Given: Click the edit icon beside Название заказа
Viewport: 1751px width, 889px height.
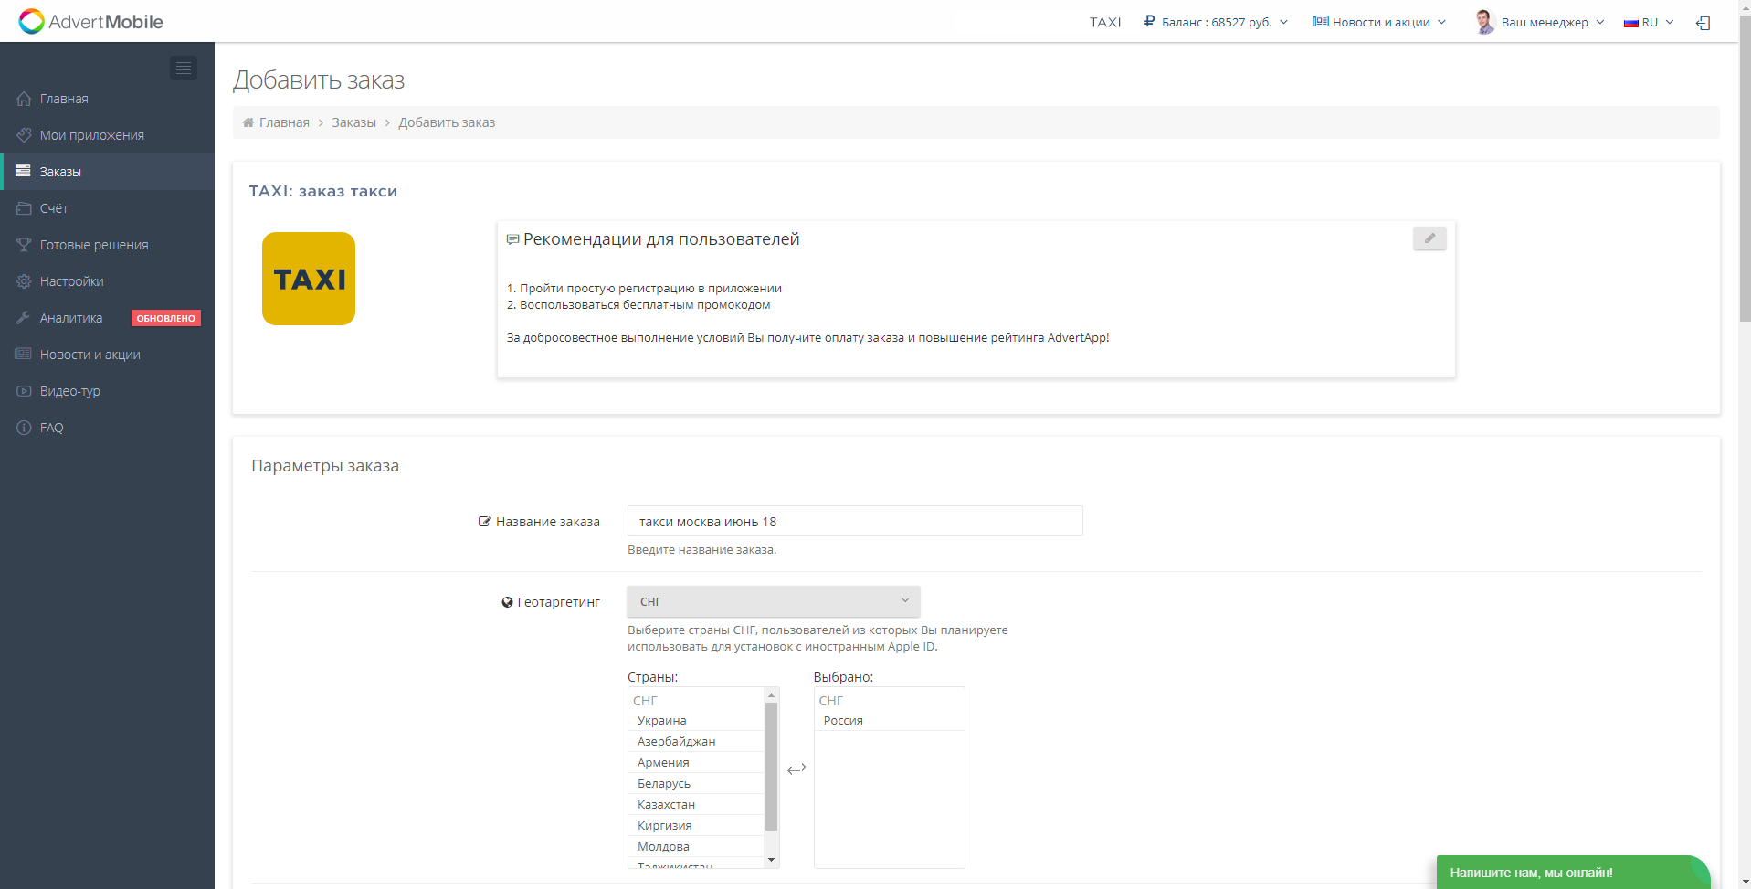Looking at the screenshot, I should pyautogui.click(x=485, y=522).
